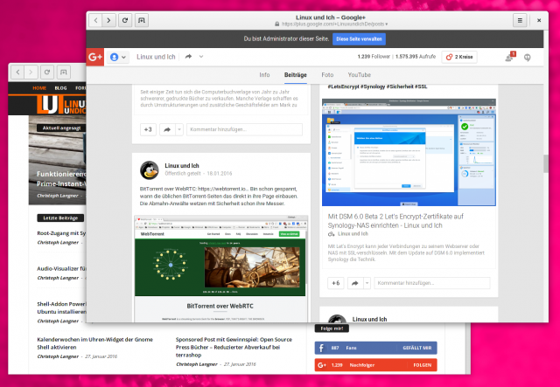Click the +6 button on Synology post

(x=336, y=283)
